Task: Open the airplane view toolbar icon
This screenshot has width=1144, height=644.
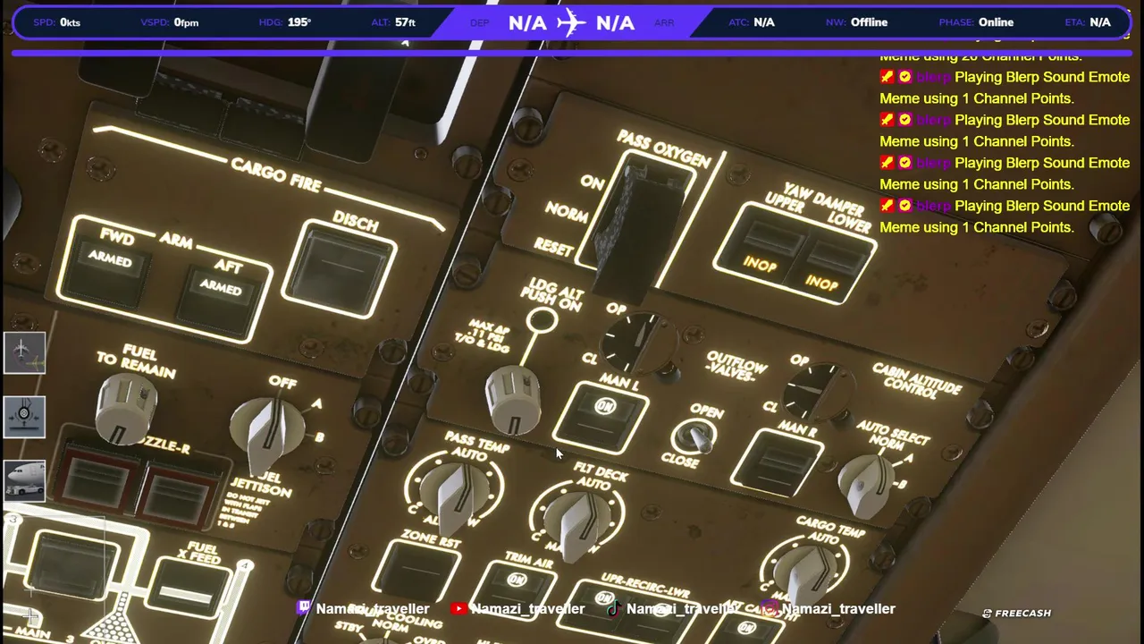Action: 24,352
